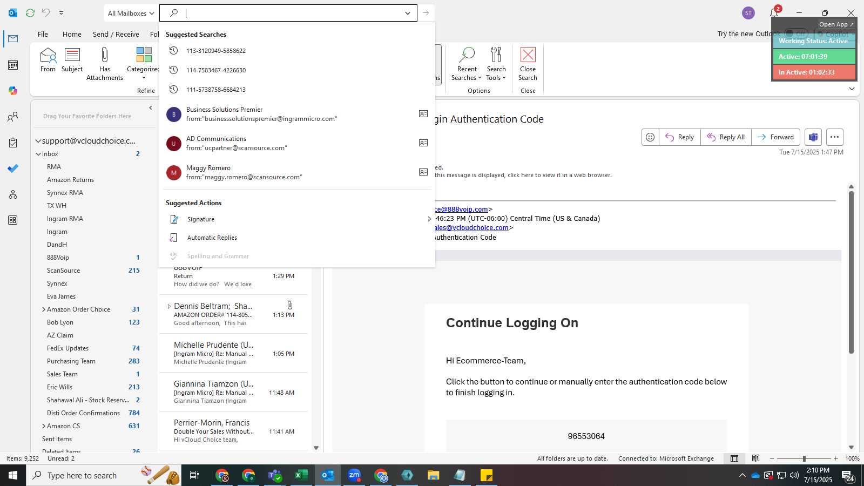
Task: Reply to the message
Action: coord(680,137)
